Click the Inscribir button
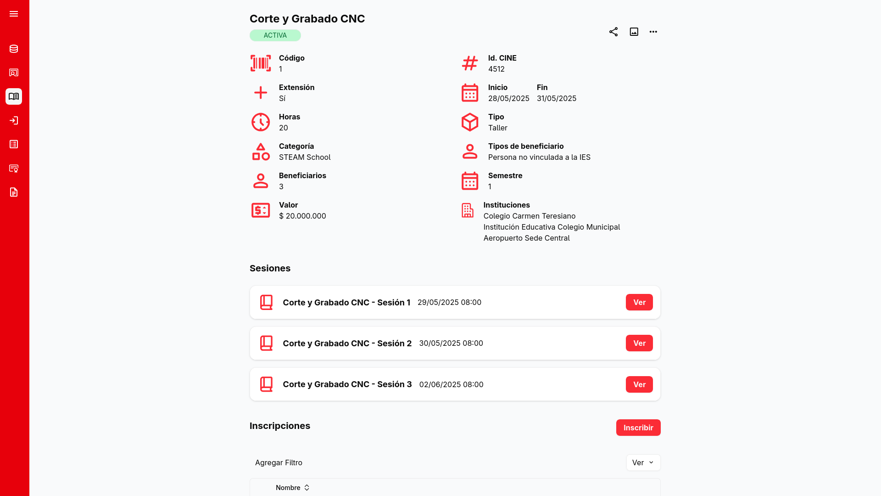881x496 pixels. (x=638, y=428)
